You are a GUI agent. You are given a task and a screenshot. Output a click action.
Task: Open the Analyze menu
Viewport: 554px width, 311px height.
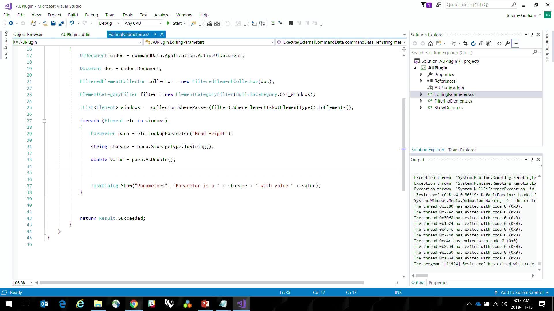pyautogui.click(x=162, y=15)
